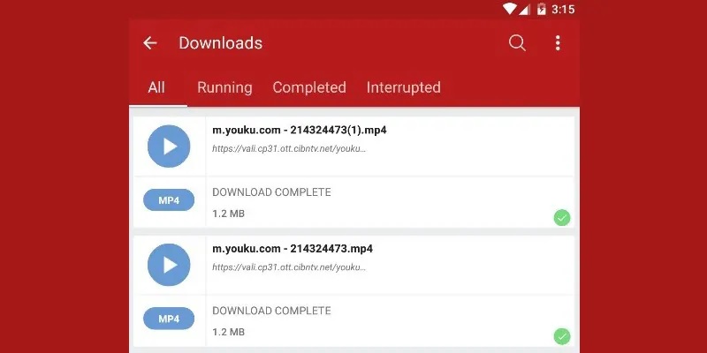Select the All tab
This screenshot has width=707, height=353.
tap(156, 87)
